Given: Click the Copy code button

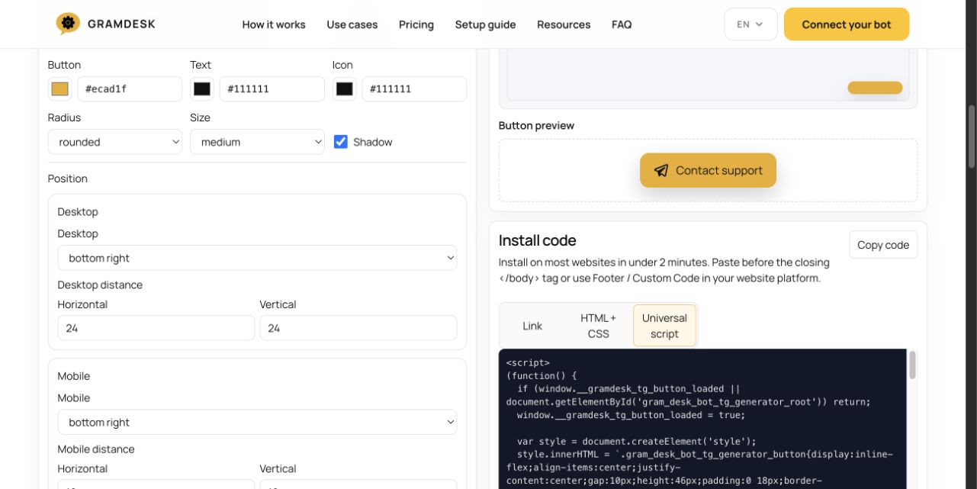Looking at the screenshot, I should click(883, 245).
